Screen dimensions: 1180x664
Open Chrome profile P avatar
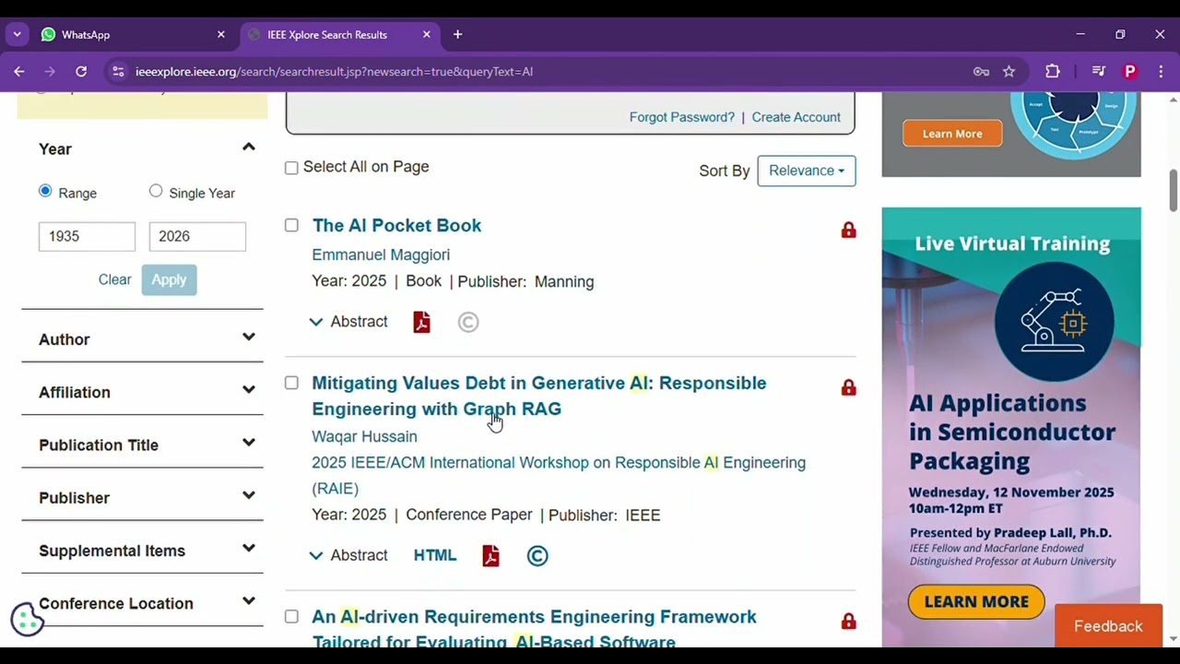[x=1130, y=71]
